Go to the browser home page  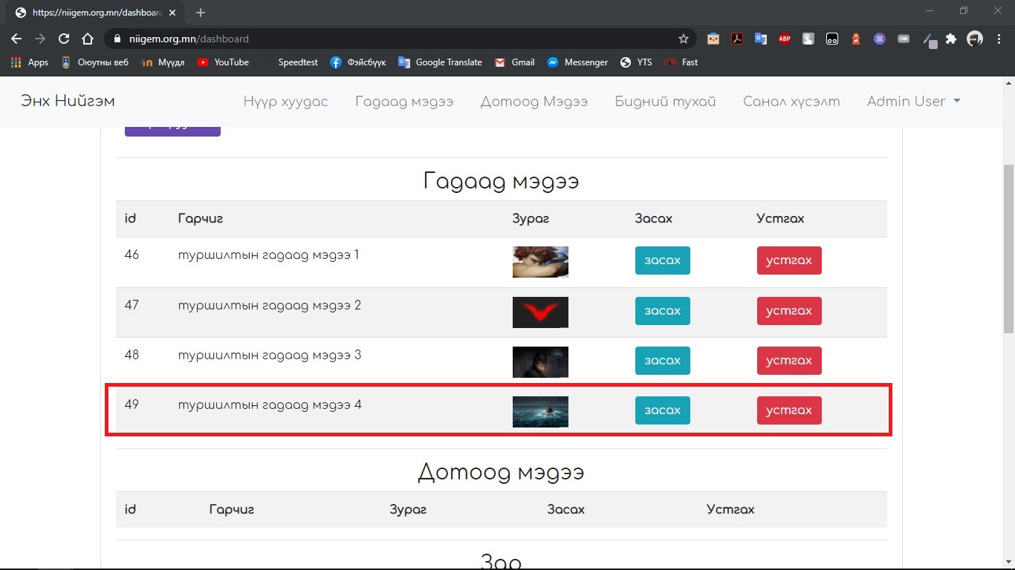88,39
